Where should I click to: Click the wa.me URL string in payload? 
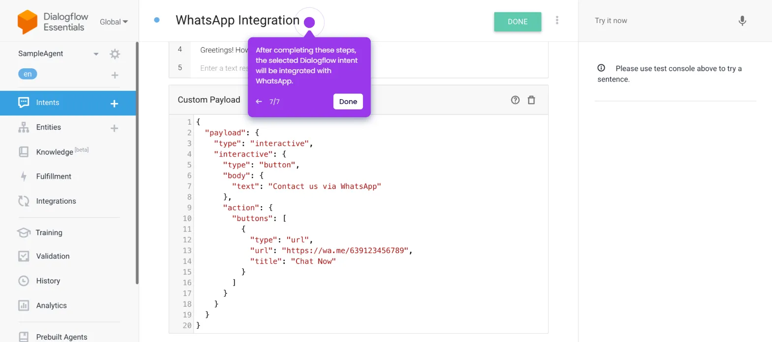[x=345, y=250]
